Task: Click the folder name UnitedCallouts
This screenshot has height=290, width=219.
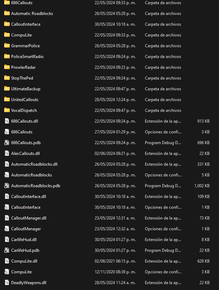Action: click(x=25, y=99)
